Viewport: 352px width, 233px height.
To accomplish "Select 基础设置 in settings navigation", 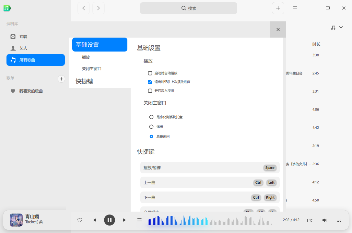I will 100,45.
